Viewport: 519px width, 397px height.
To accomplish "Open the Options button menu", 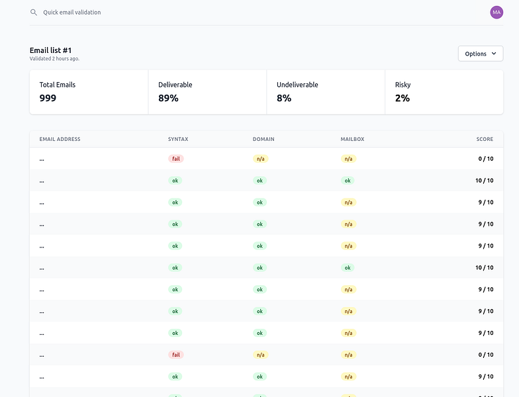I will [x=481, y=54].
